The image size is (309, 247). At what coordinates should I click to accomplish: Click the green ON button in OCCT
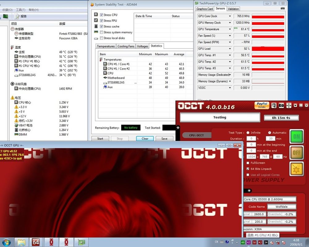click(297, 136)
